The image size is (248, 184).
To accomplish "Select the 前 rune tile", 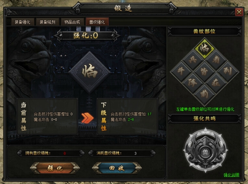I will 205,94.
